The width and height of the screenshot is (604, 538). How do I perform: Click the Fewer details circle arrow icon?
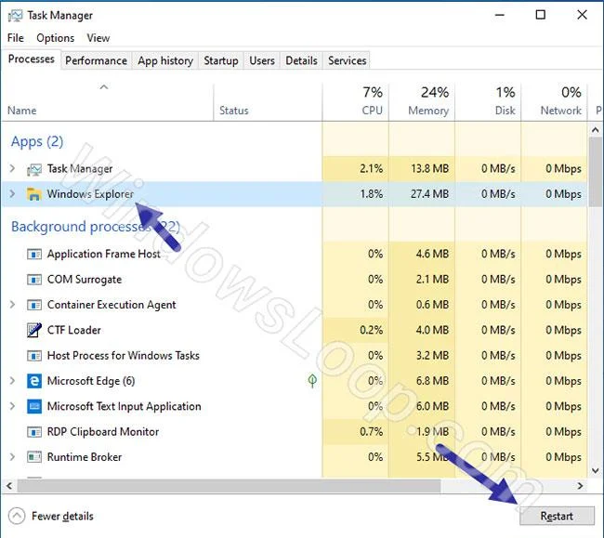pos(17,516)
